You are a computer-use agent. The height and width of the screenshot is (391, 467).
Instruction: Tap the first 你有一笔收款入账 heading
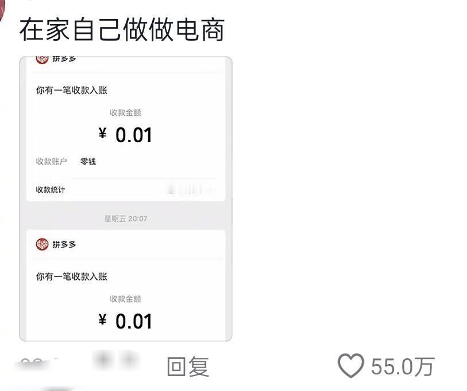[x=71, y=90]
